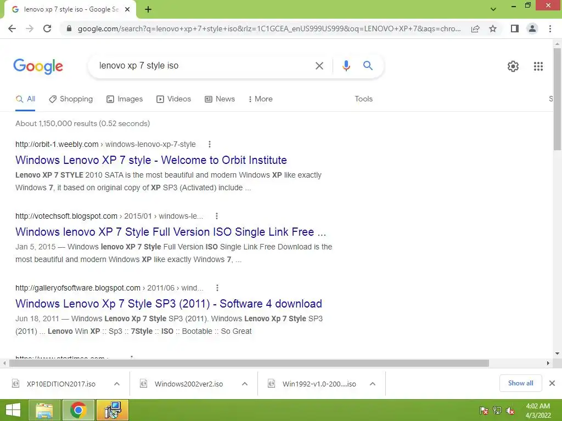
Task: Open the Windows Start menu
Action: pos(13,410)
